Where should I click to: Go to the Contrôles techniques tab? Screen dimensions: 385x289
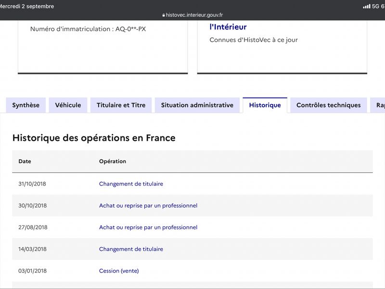pyautogui.click(x=329, y=105)
